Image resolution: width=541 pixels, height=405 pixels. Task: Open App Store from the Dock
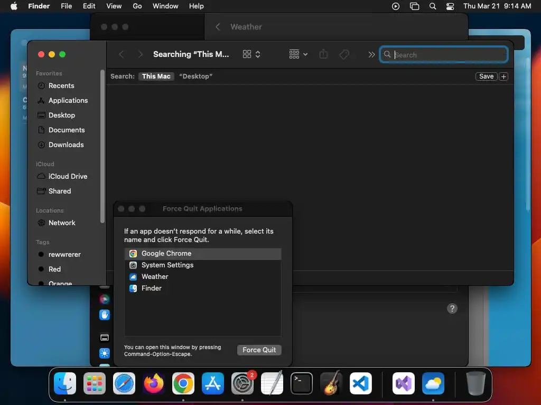(213, 383)
